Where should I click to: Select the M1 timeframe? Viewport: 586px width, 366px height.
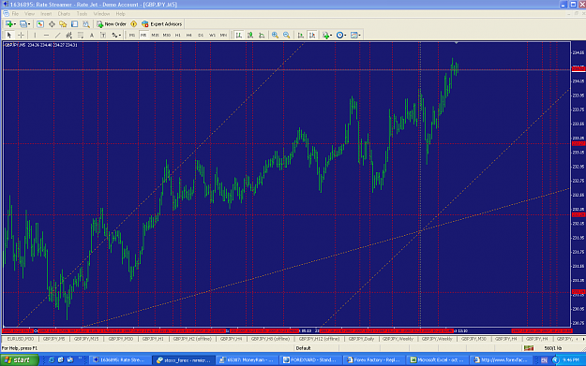pyautogui.click(x=132, y=35)
